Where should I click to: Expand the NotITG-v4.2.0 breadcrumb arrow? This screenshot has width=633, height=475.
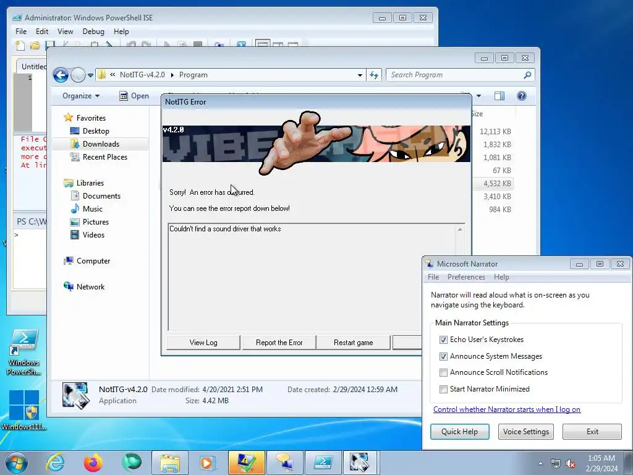(x=172, y=75)
